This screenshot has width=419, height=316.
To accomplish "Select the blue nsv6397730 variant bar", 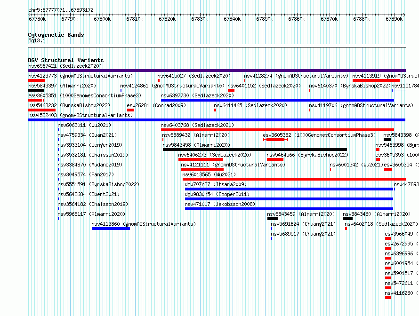I will (x=277, y=100).
